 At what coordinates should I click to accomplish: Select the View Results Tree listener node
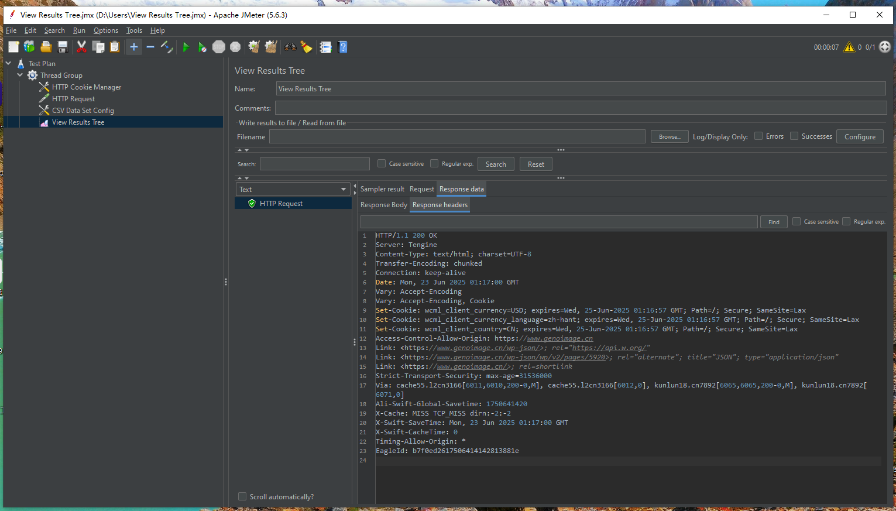[78, 122]
